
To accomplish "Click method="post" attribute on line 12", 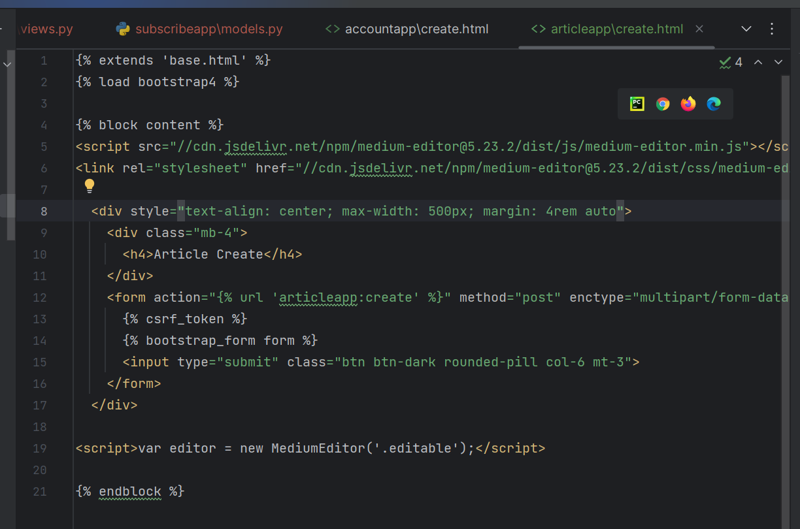I will coord(510,297).
